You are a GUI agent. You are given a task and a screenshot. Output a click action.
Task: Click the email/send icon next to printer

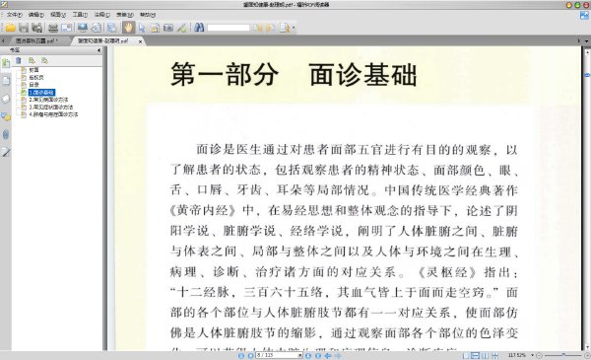pos(66,28)
